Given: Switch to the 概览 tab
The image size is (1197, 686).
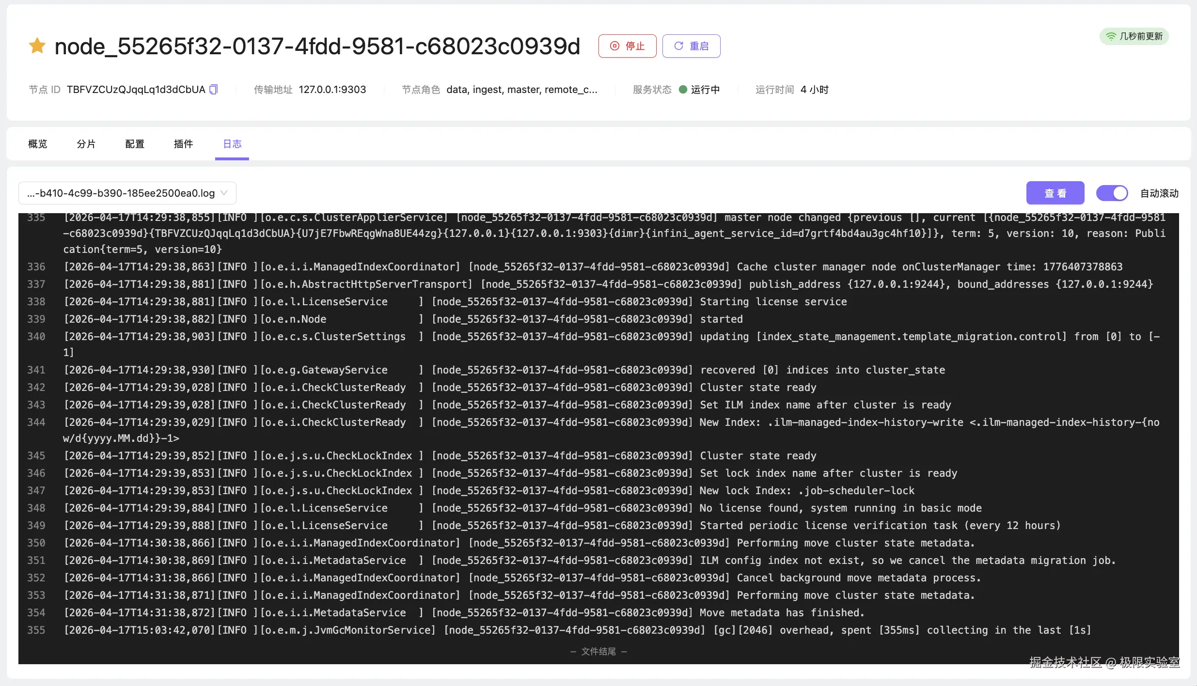Looking at the screenshot, I should [37, 144].
